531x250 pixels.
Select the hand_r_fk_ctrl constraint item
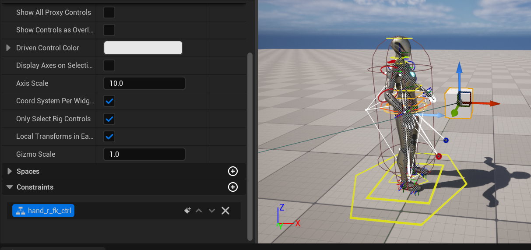click(43, 211)
